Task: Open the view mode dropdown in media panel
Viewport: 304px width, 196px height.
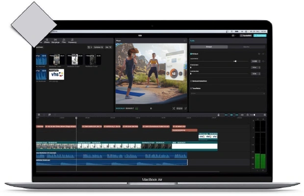Action: (89, 47)
